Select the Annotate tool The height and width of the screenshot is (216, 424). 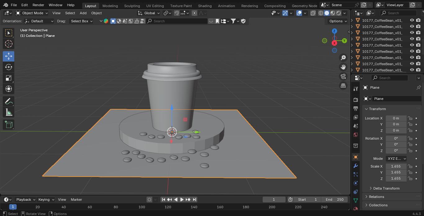9,101
